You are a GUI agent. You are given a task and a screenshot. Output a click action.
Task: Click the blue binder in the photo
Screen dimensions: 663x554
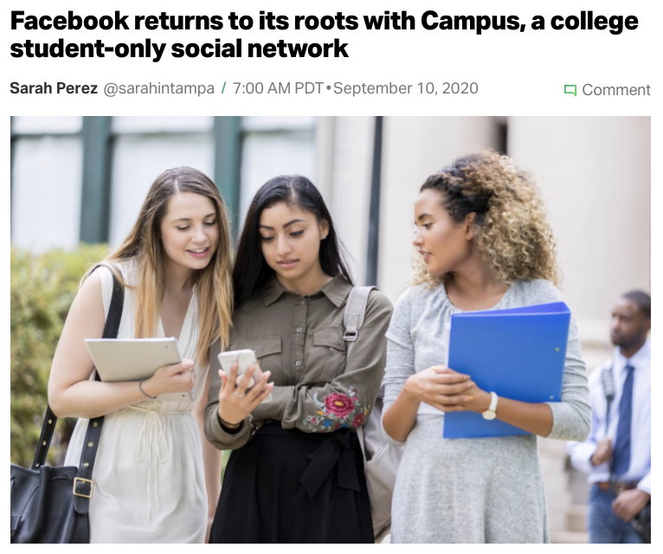(507, 370)
